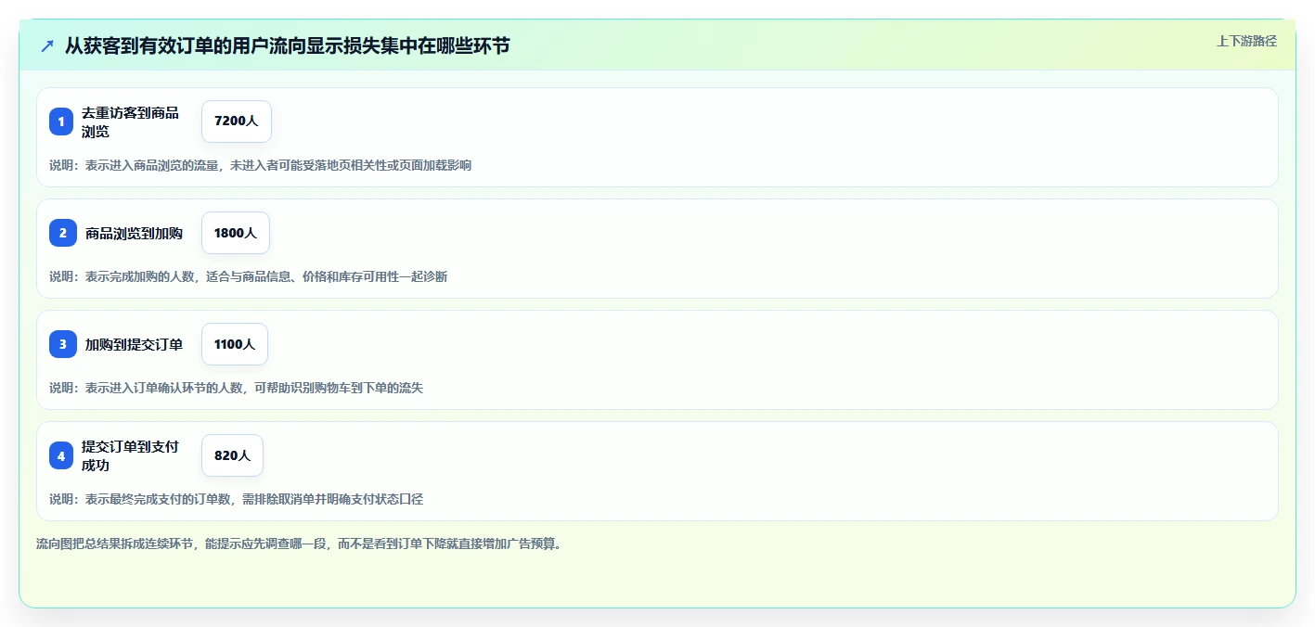The image size is (1315, 627).
Task: Click the 加购到提交订单 step label
Action: 134,344
